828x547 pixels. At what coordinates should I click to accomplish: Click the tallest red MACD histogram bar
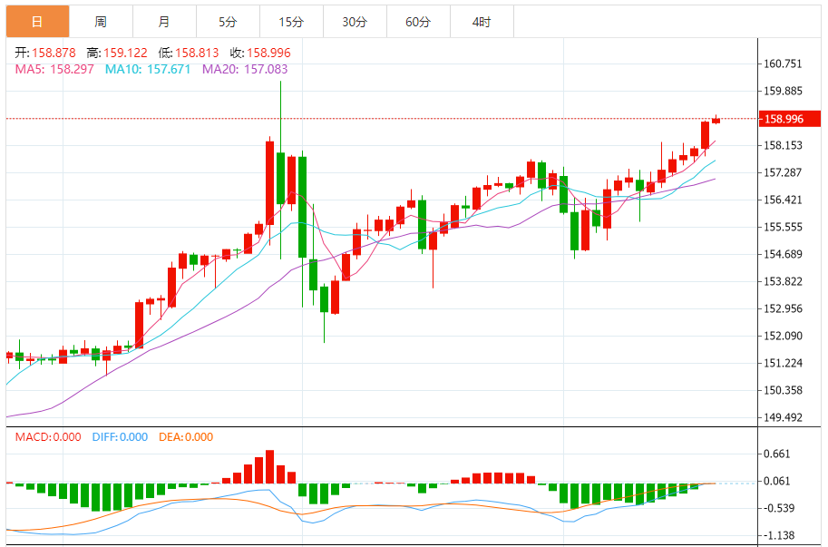tap(270, 467)
